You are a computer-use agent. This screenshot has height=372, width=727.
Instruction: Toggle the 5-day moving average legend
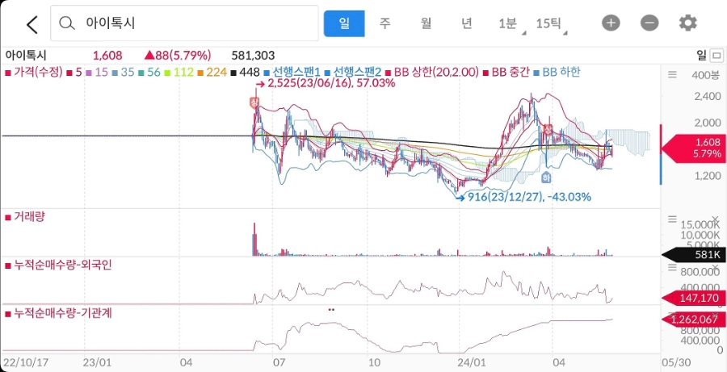pyautogui.click(x=74, y=73)
